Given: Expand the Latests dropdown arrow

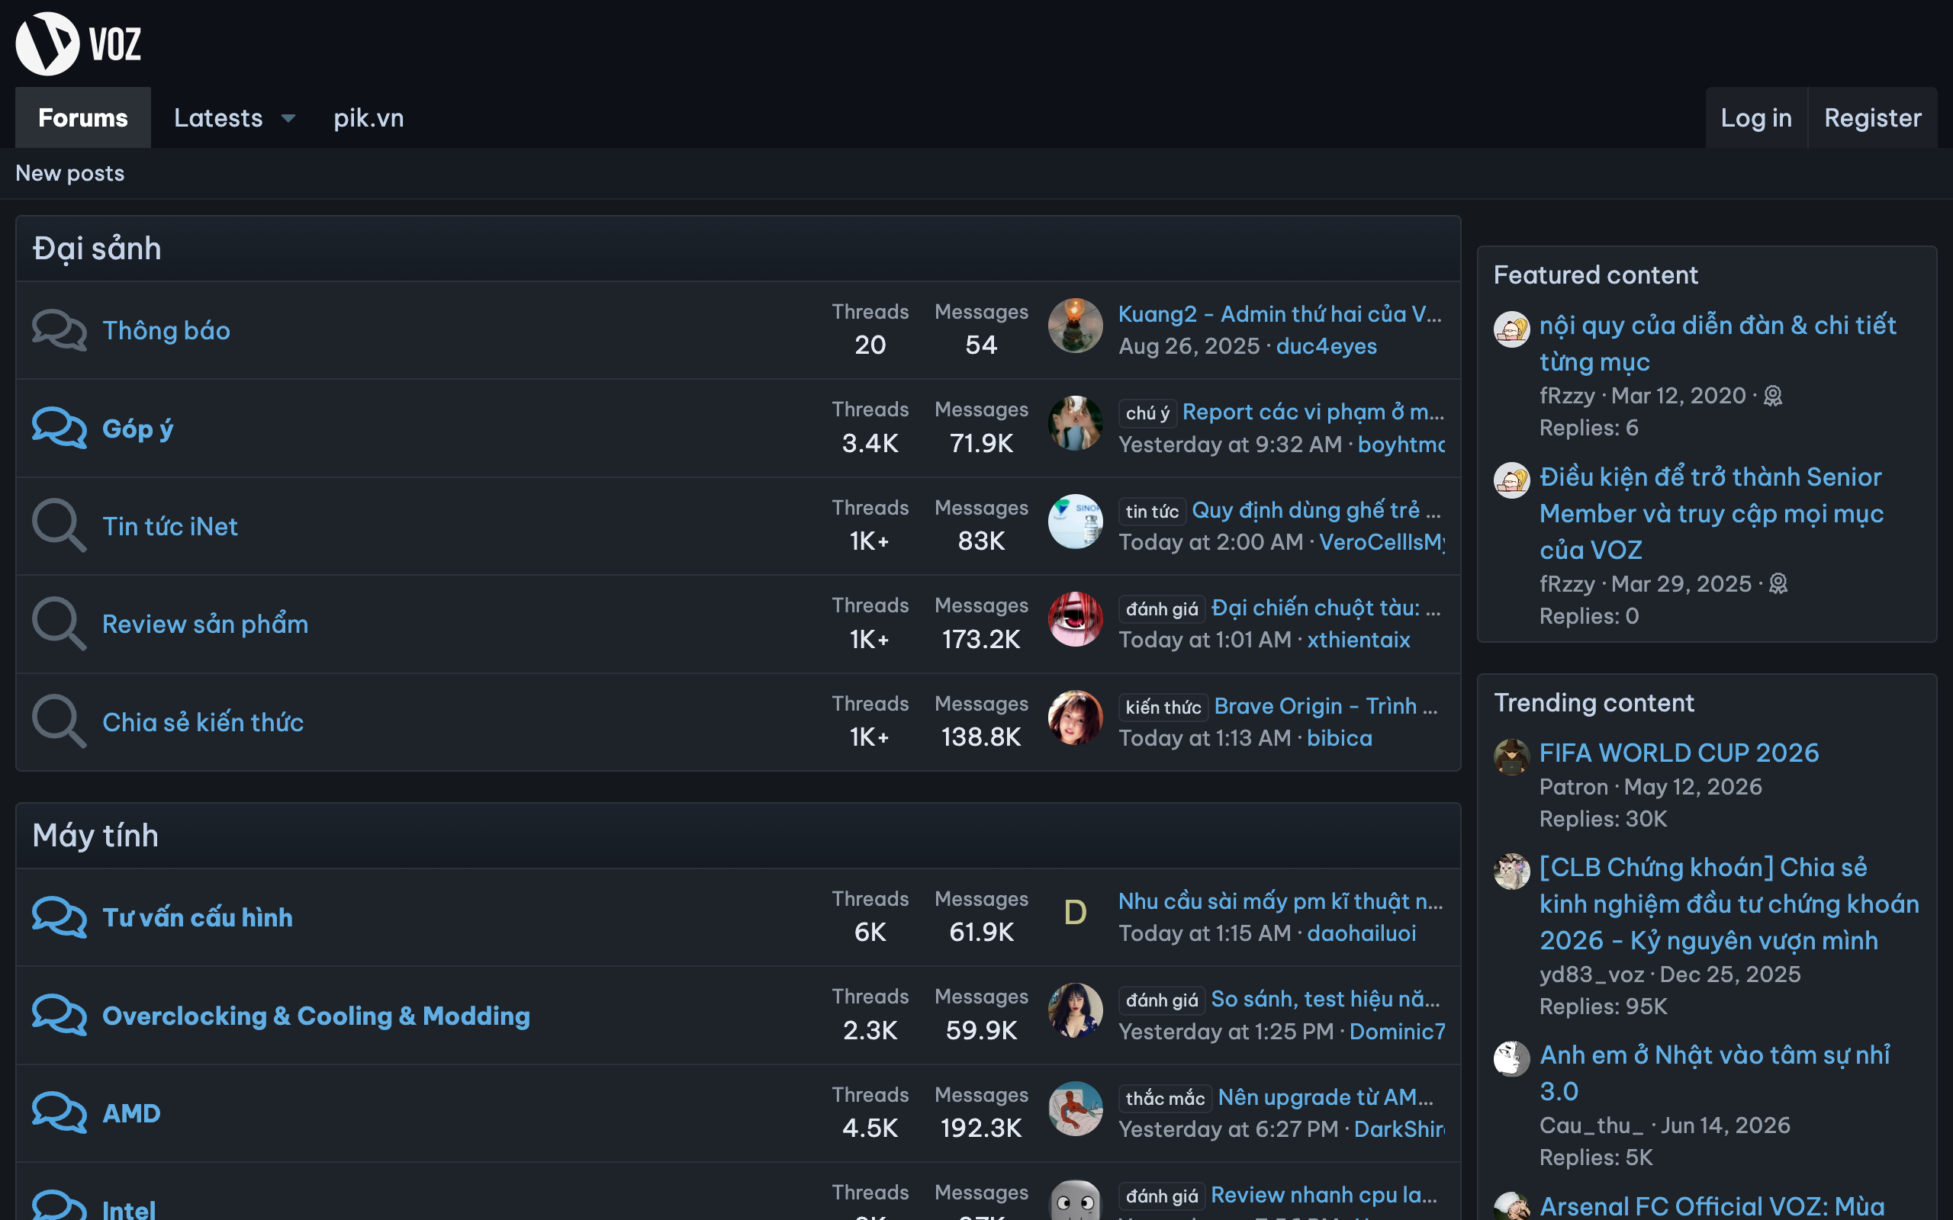Looking at the screenshot, I should point(288,119).
